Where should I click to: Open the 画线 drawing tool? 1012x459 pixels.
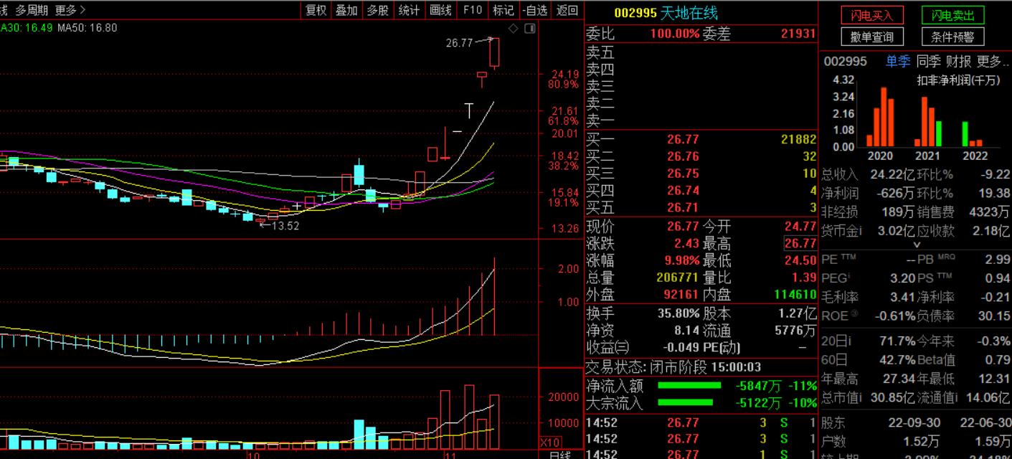click(x=440, y=9)
